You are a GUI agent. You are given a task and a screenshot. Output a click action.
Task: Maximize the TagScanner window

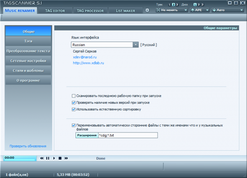[x=236, y=3]
